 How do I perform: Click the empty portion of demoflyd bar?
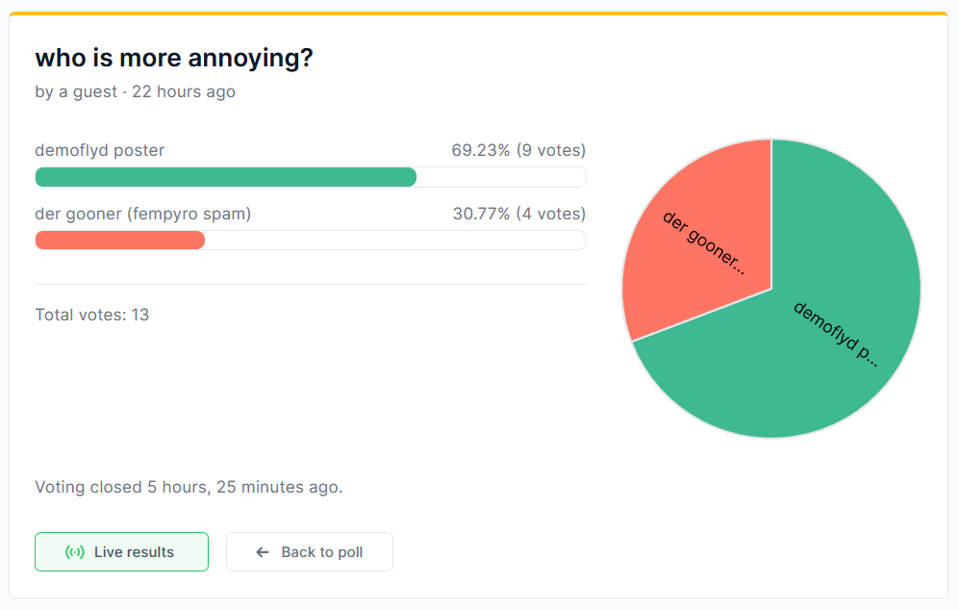pyautogui.click(x=501, y=177)
